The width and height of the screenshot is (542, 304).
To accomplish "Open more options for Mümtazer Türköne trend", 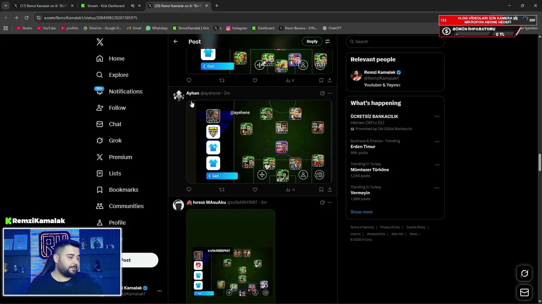I will click(x=437, y=165).
